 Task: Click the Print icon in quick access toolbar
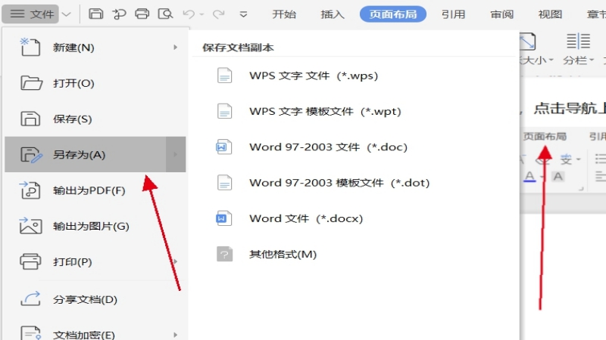click(142, 14)
